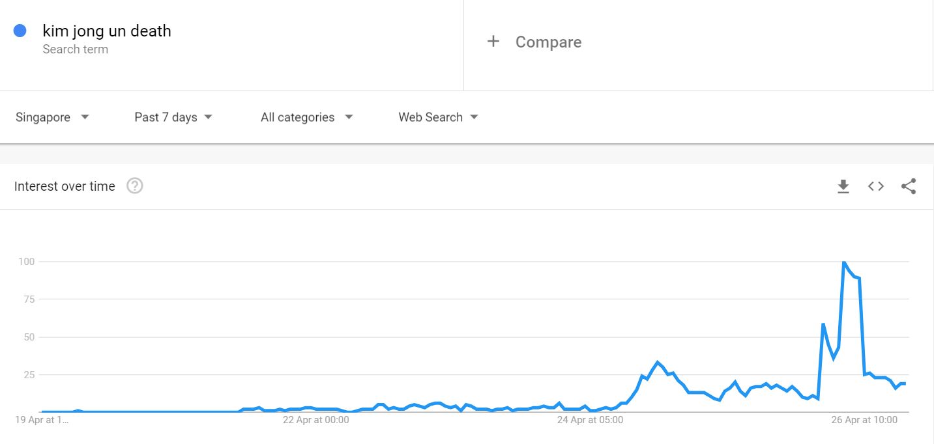
Task: Click the Interest over time heading
Action: 65,186
